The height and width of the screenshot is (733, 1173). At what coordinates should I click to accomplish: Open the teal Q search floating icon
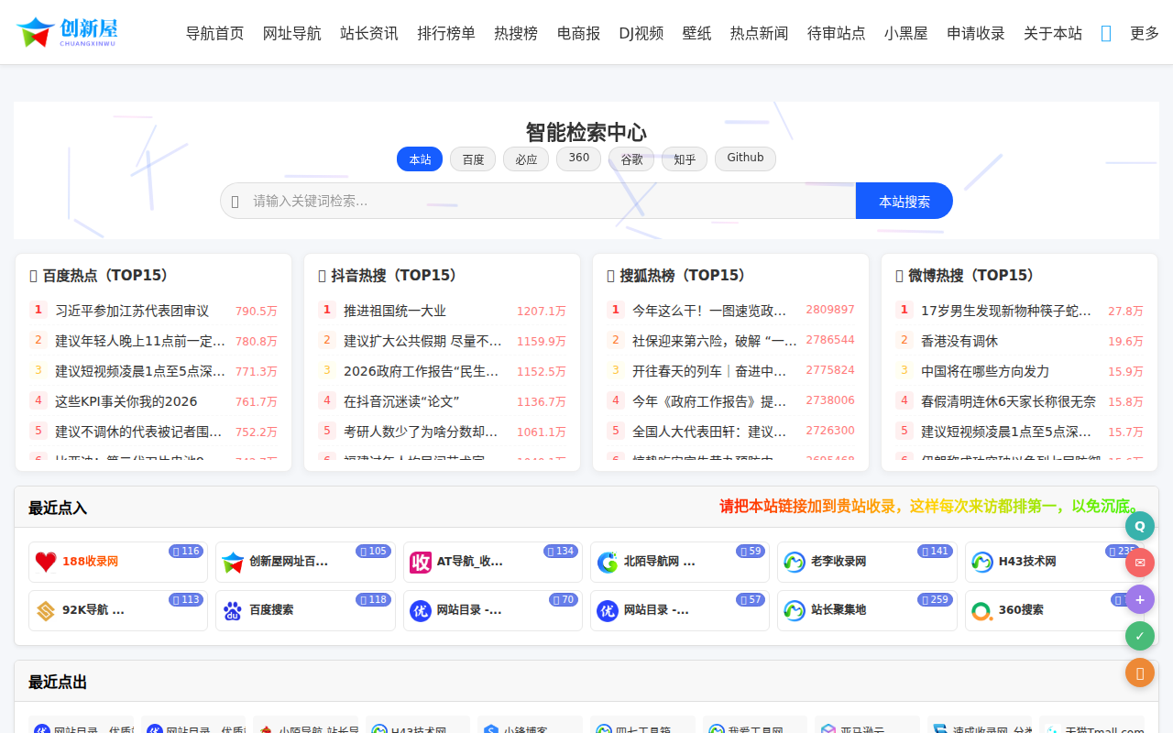coord(1139,525)
